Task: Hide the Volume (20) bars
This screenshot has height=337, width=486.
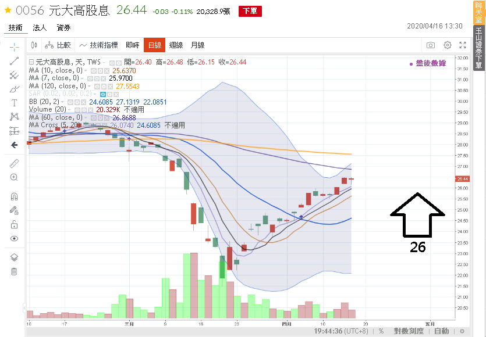Action: (x=77, y=110)
